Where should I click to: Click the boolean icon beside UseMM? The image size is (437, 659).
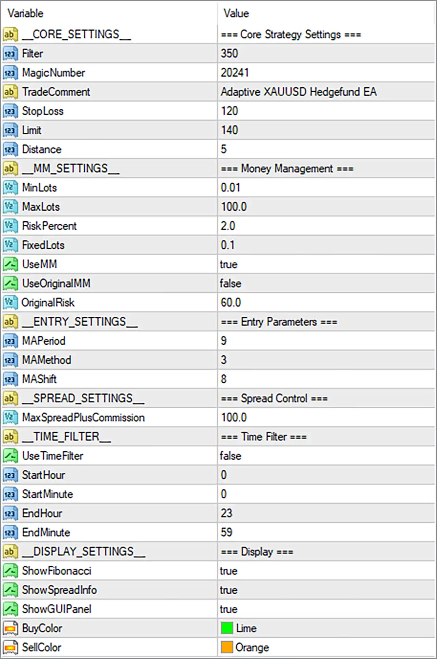tap(10, 264)
